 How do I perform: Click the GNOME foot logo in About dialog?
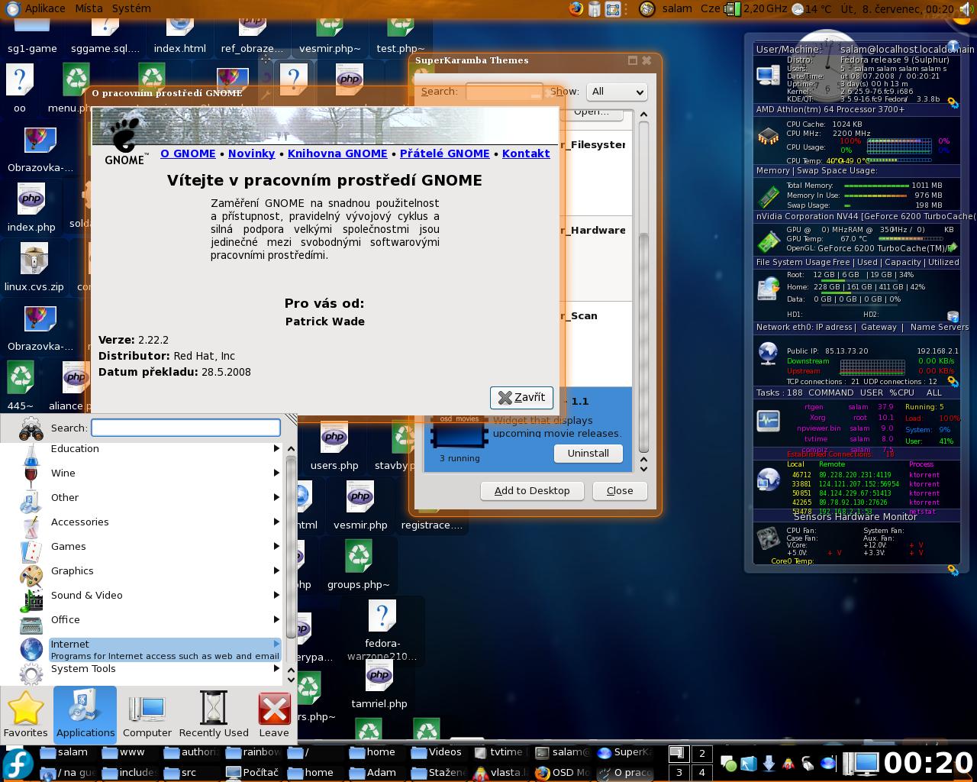[124, 141]
